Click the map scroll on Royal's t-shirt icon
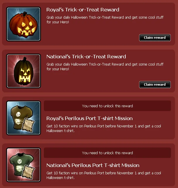This screenshot has height=188, width=178. (x=28, y=125)
